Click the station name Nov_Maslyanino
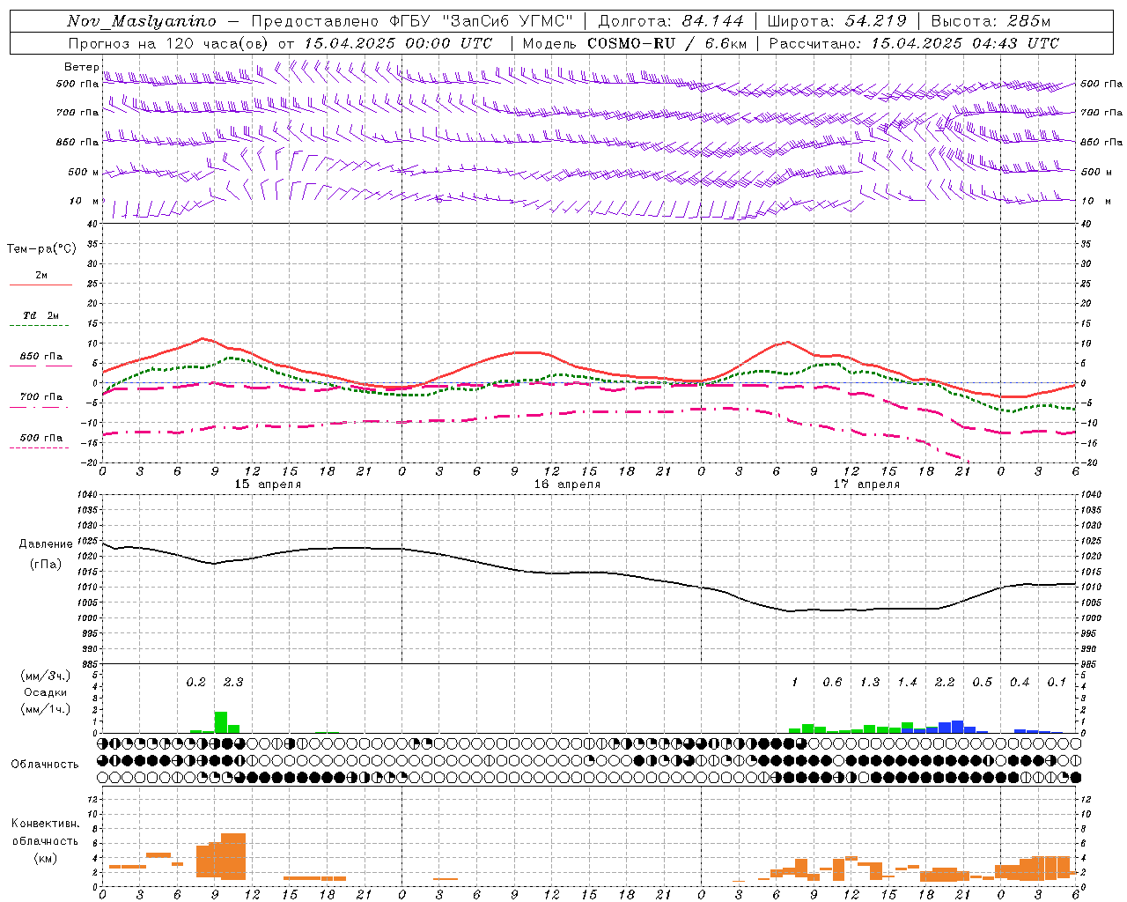The height and width of the screenshot is (902, 1127). (142, 21)
